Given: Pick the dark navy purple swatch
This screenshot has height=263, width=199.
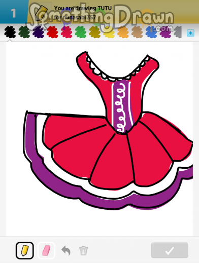Looking at the screenshot, I should point(38,32).
